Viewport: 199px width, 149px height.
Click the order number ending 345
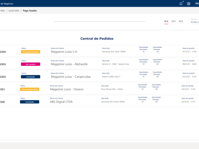(x=2, y=102)
